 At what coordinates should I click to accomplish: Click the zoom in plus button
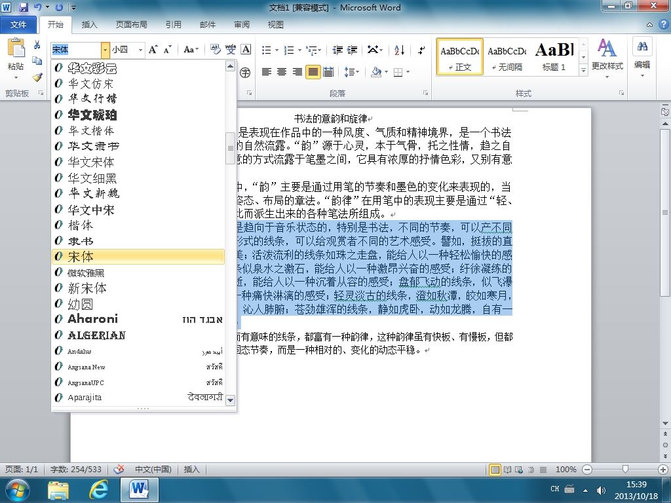(x=663, y=470)
